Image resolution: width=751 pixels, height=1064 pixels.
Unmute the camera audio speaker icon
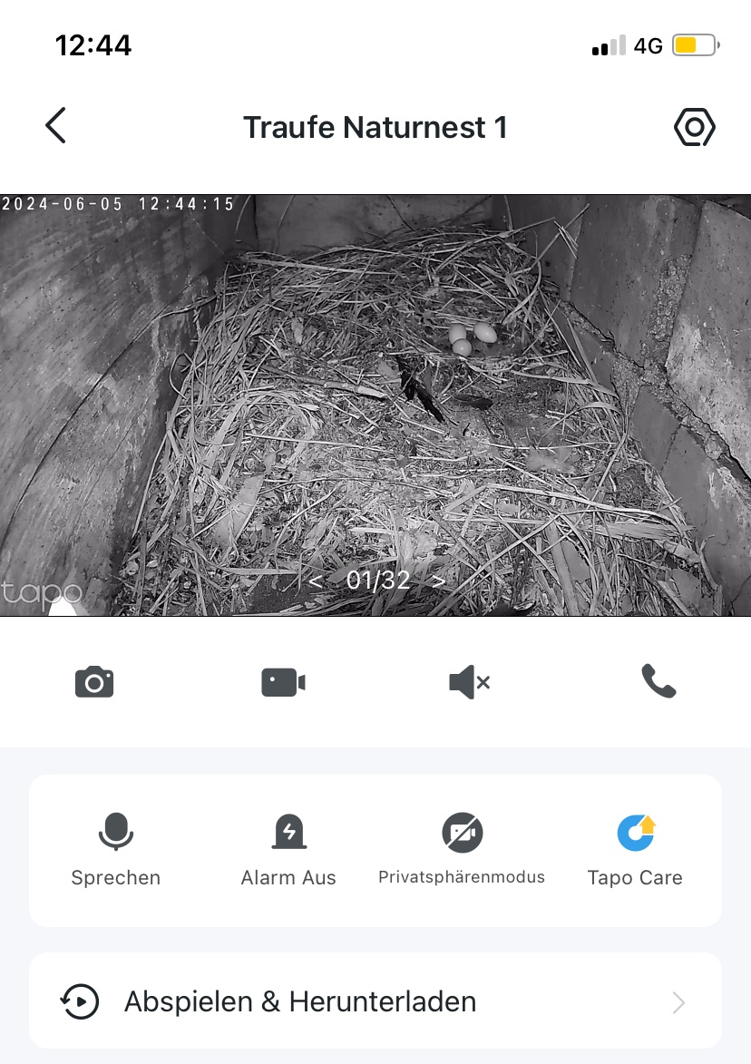pyautogui.click(x=470, y=682)
